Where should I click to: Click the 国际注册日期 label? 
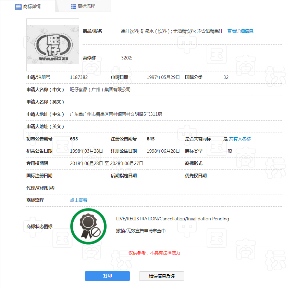tap(39, 176)
